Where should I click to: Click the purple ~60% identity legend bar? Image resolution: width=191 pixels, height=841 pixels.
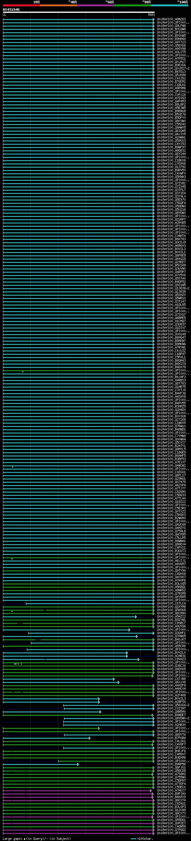pyautogui.click(x=96, y=5)
